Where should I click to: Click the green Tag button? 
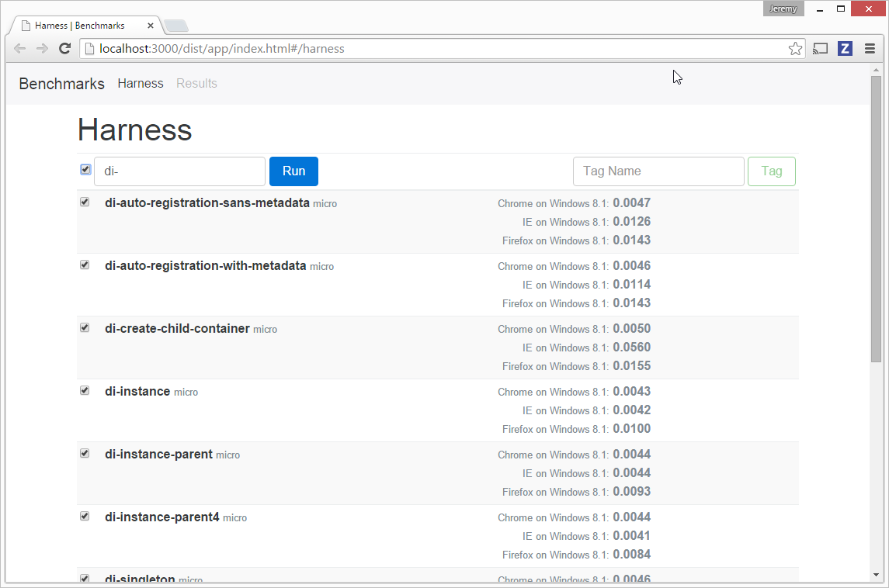click(x=772, y=171)
